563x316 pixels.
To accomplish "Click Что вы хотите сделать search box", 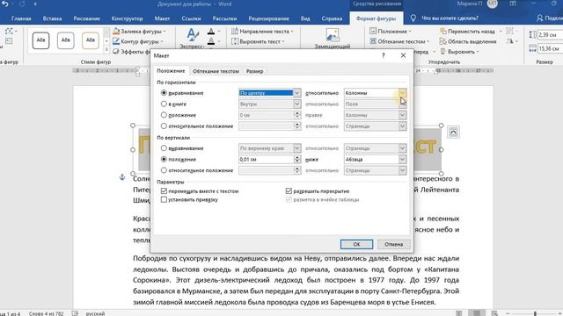I will [450, 18].
